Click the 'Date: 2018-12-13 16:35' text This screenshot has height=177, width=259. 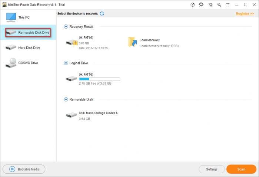point(93,48)
